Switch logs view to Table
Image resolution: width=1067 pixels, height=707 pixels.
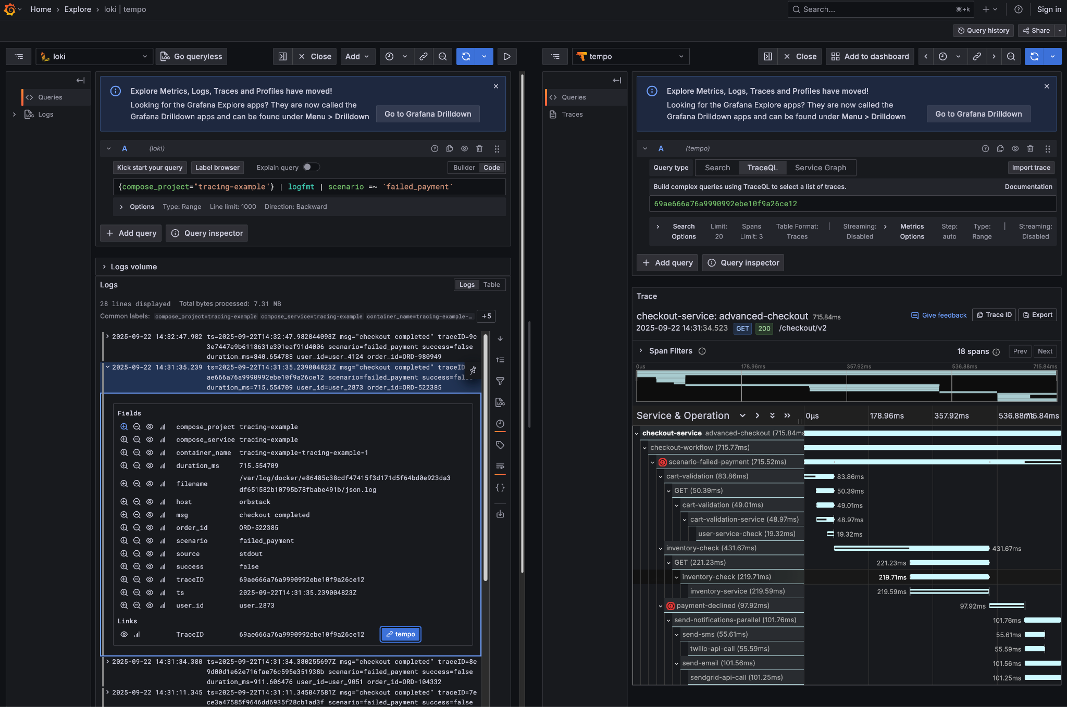491,285
